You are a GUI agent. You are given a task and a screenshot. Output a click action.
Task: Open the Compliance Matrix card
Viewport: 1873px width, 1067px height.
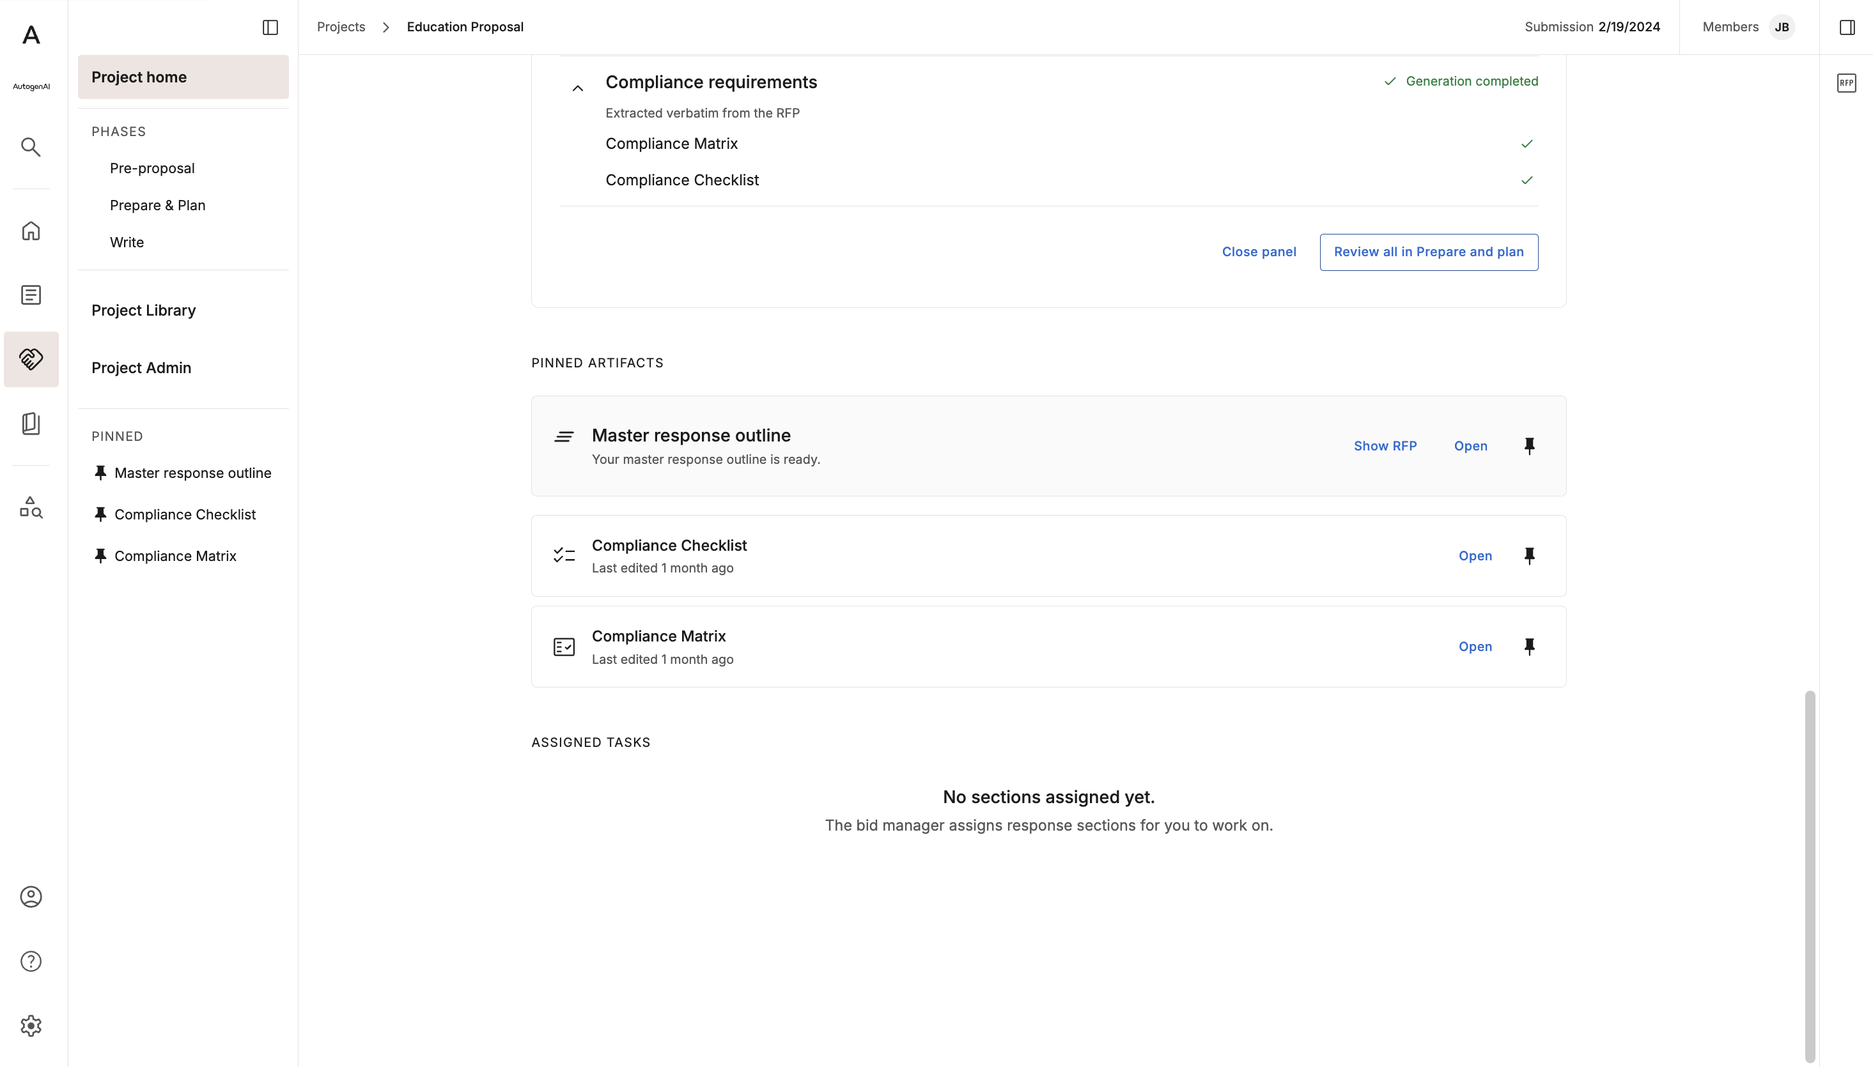1475,647
